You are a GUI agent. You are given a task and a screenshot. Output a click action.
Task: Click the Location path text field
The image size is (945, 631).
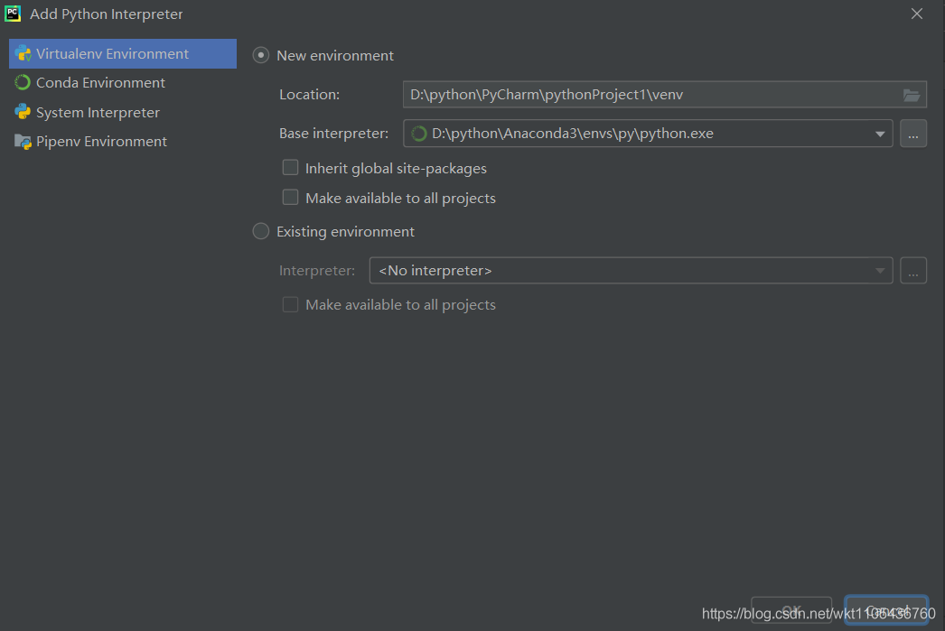click(x=650, y=95)
